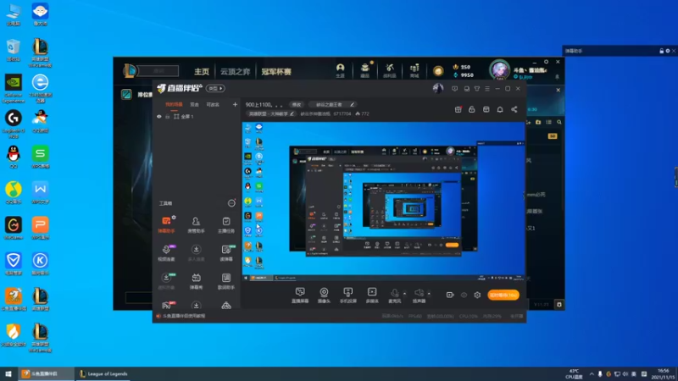Open QQ desktop shortcut
The height and width of the screenshot is (381, 678).
(14, 157)
